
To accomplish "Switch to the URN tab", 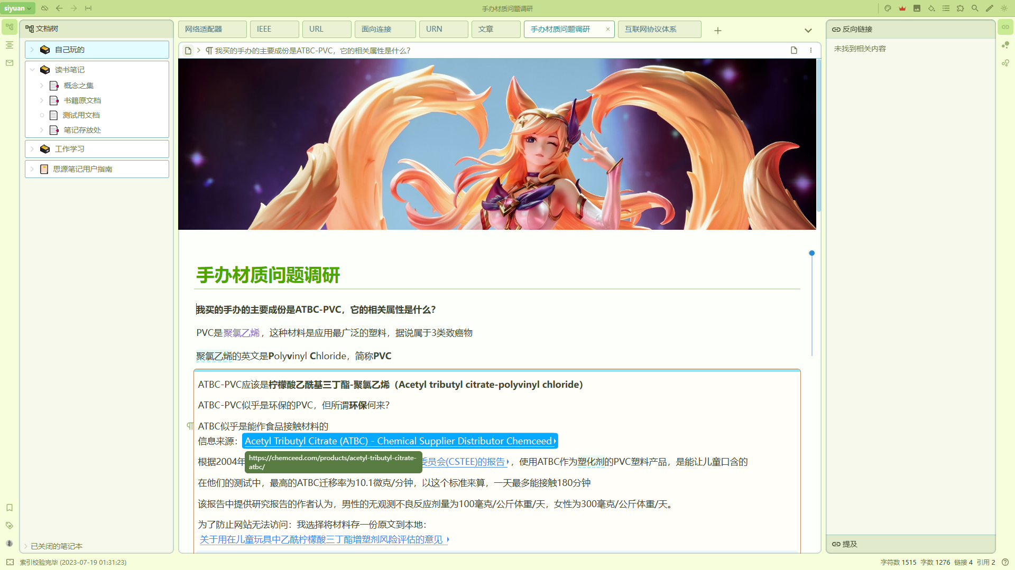I will tap(444, 30).
